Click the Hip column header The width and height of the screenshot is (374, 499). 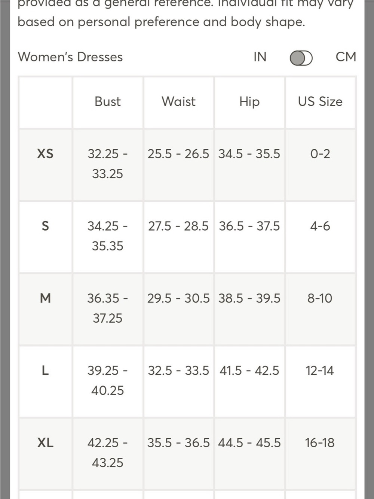coord(249,102)
